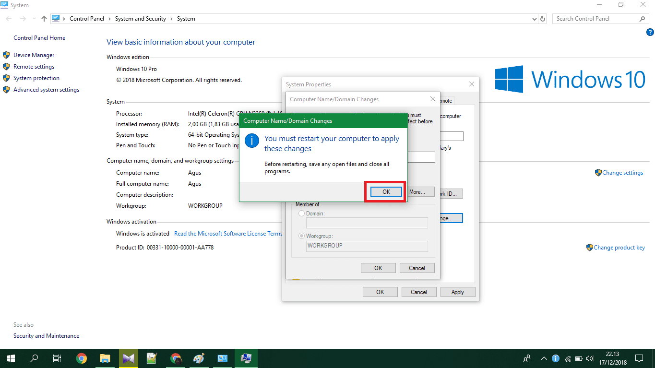Select the Workgroup radio button
Image resolution: width=655 pixels, height=368 pixels.
[x=301, y=236]
